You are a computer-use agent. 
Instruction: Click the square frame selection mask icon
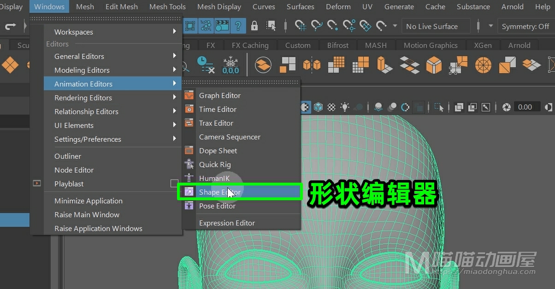[x=191, y=26]
